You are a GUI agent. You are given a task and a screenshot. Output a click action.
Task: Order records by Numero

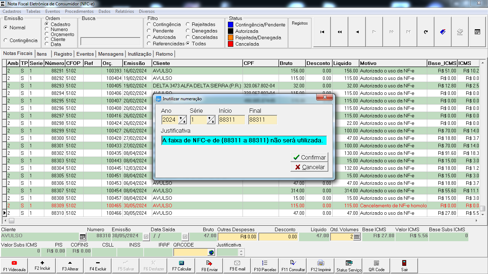click(47, 30)
